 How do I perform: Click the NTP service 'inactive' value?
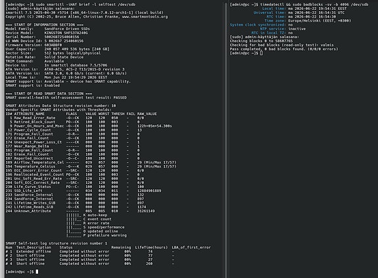click(297, 29)
